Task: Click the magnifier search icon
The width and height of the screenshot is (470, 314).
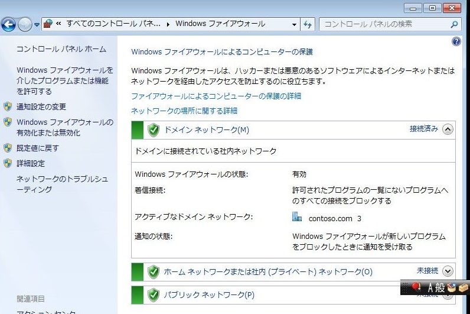Action: tap(455, 24)
